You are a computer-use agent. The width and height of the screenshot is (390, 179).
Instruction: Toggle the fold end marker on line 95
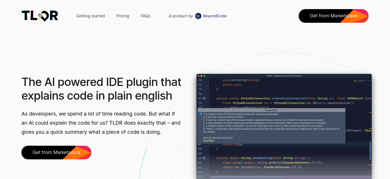coord(209,89)
